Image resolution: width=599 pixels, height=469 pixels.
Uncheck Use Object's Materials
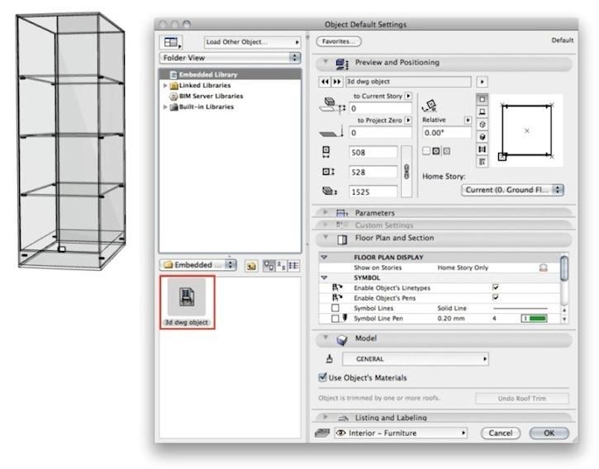click(x=323, y=377)
